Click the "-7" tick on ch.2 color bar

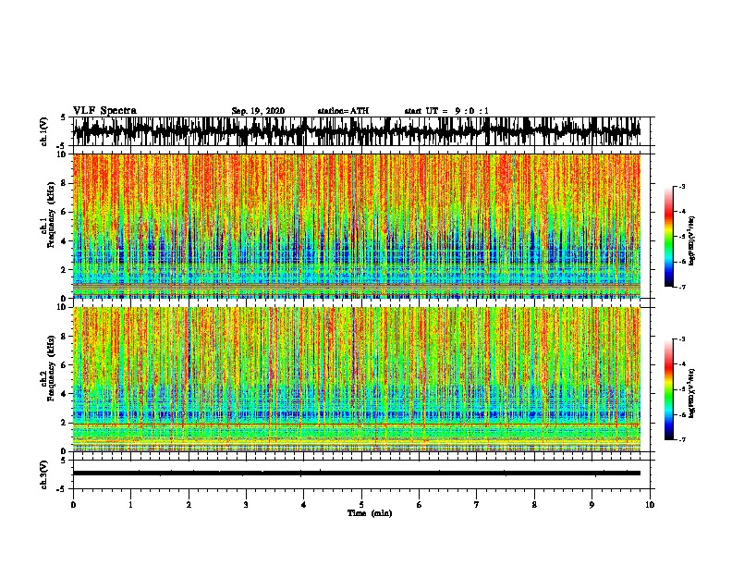681,439
